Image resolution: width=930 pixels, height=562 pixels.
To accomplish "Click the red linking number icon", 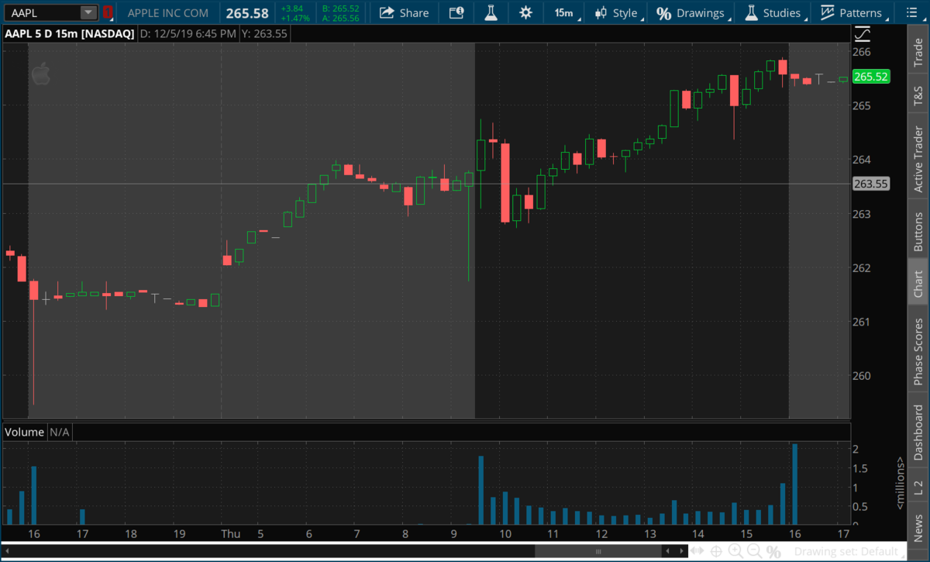I will (x=108, y=12).
